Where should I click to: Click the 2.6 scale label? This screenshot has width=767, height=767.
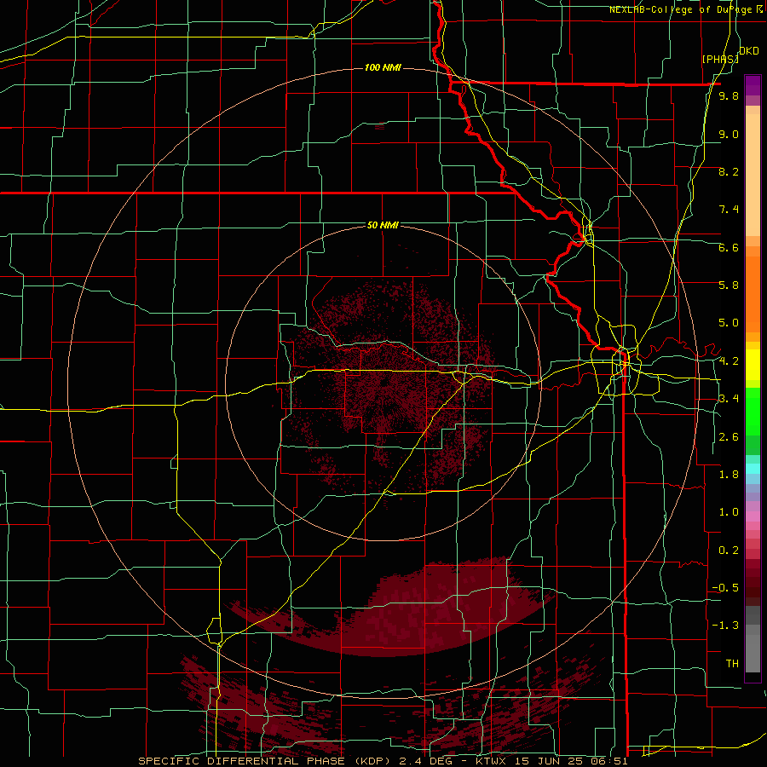[x=729, y=437]
